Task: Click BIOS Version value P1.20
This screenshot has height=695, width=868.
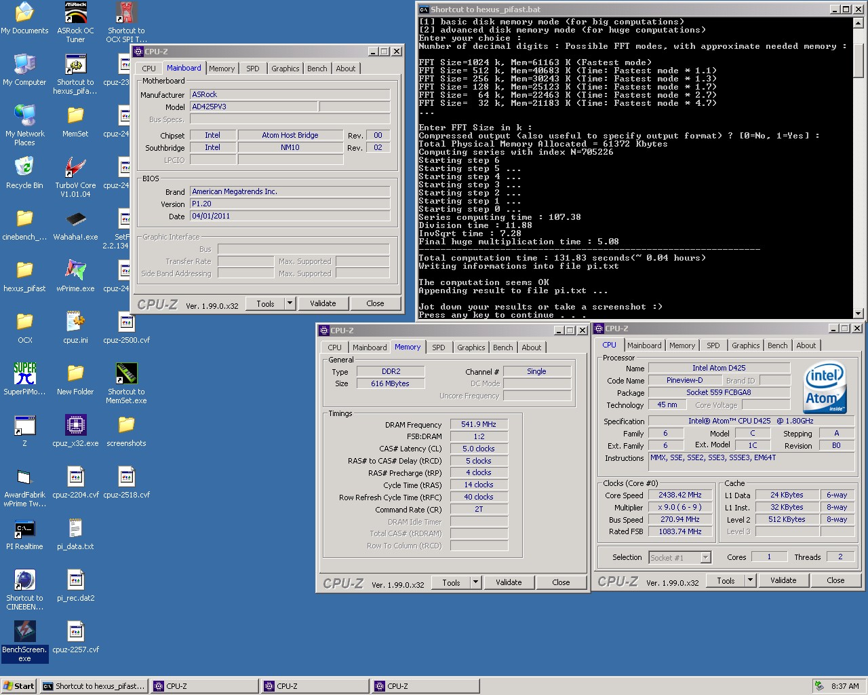Action: pyautogui.click(x=290, y=204)
